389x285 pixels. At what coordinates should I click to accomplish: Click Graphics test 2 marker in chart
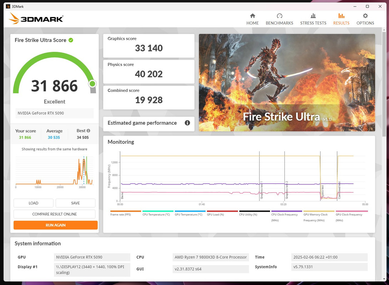286,190
